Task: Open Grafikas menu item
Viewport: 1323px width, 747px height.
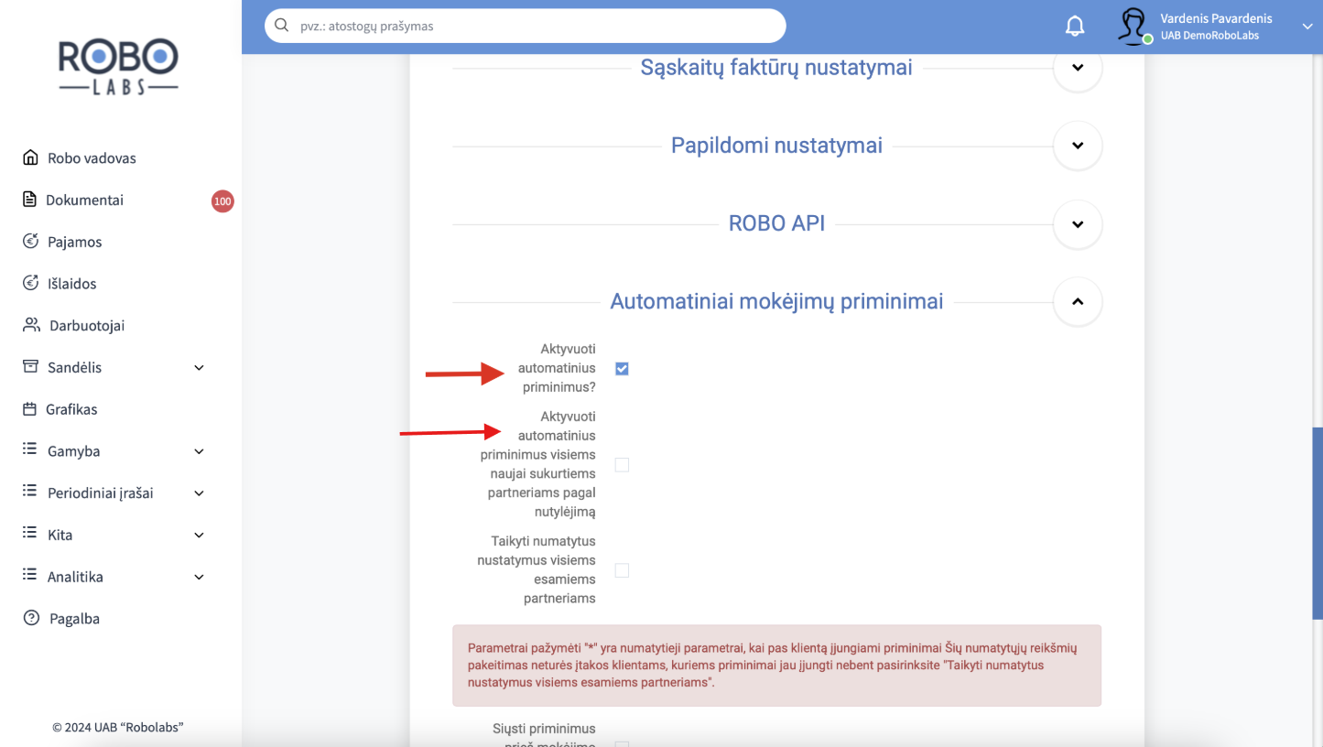Action: [x=71, y=409]
